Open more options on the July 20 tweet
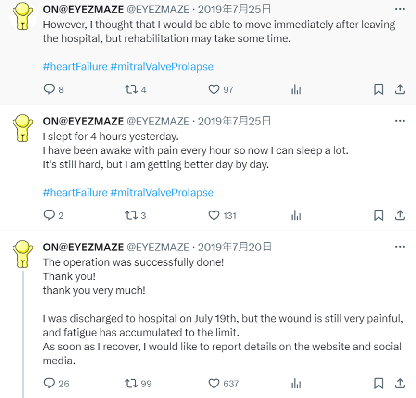 point(400,247)
